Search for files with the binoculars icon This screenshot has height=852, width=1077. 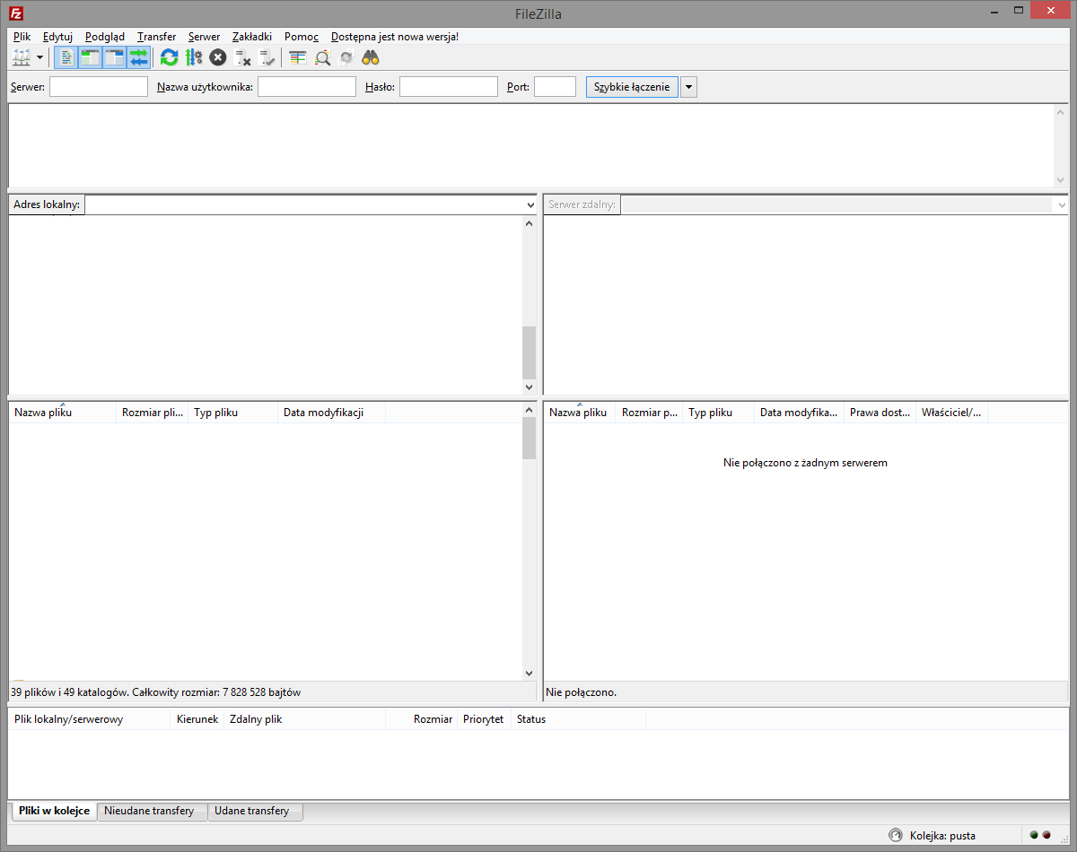tap(370, 57)
